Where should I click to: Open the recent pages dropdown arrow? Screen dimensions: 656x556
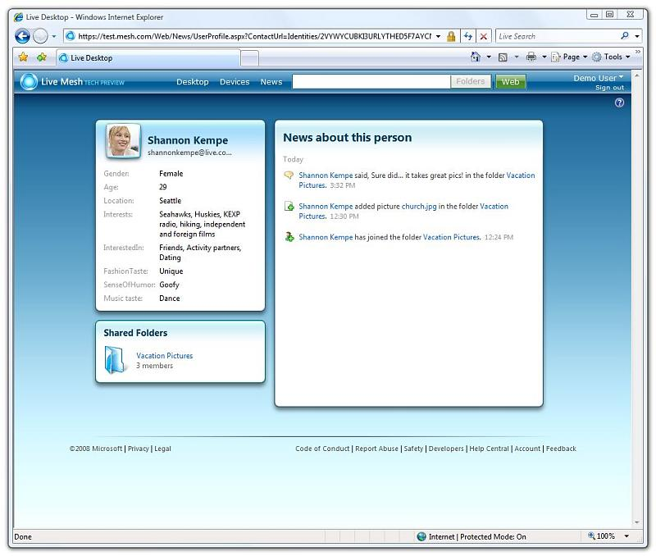(x=54, y=37)
